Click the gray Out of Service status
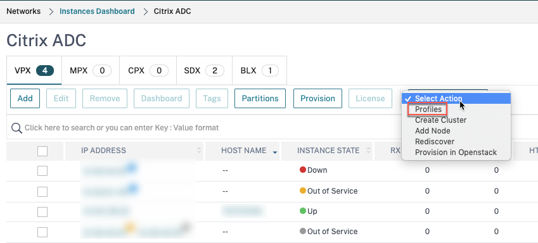This screenshot has width=538, height=243. coord(328,232)
